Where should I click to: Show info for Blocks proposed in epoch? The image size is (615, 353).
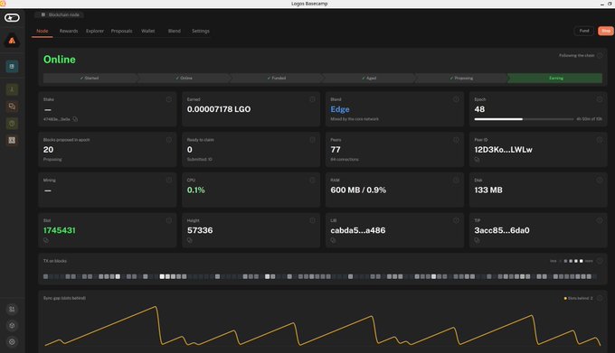point(168,140)
